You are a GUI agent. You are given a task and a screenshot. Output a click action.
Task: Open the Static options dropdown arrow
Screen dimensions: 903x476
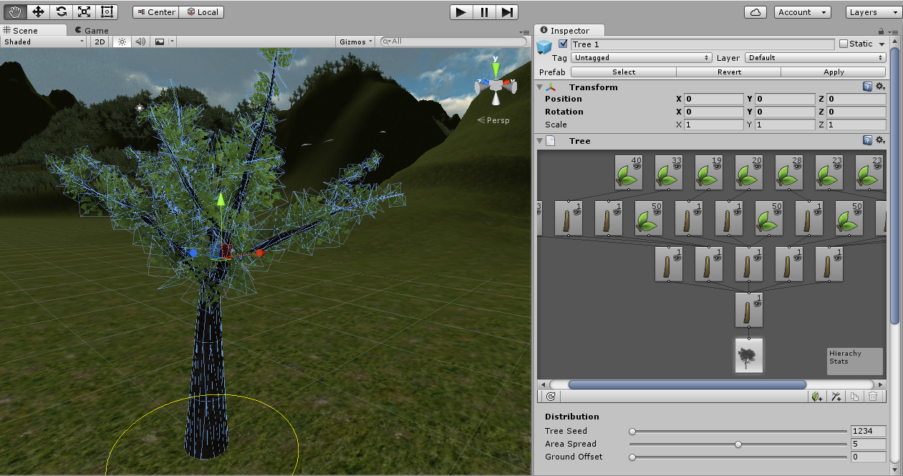tap(882, 44)
